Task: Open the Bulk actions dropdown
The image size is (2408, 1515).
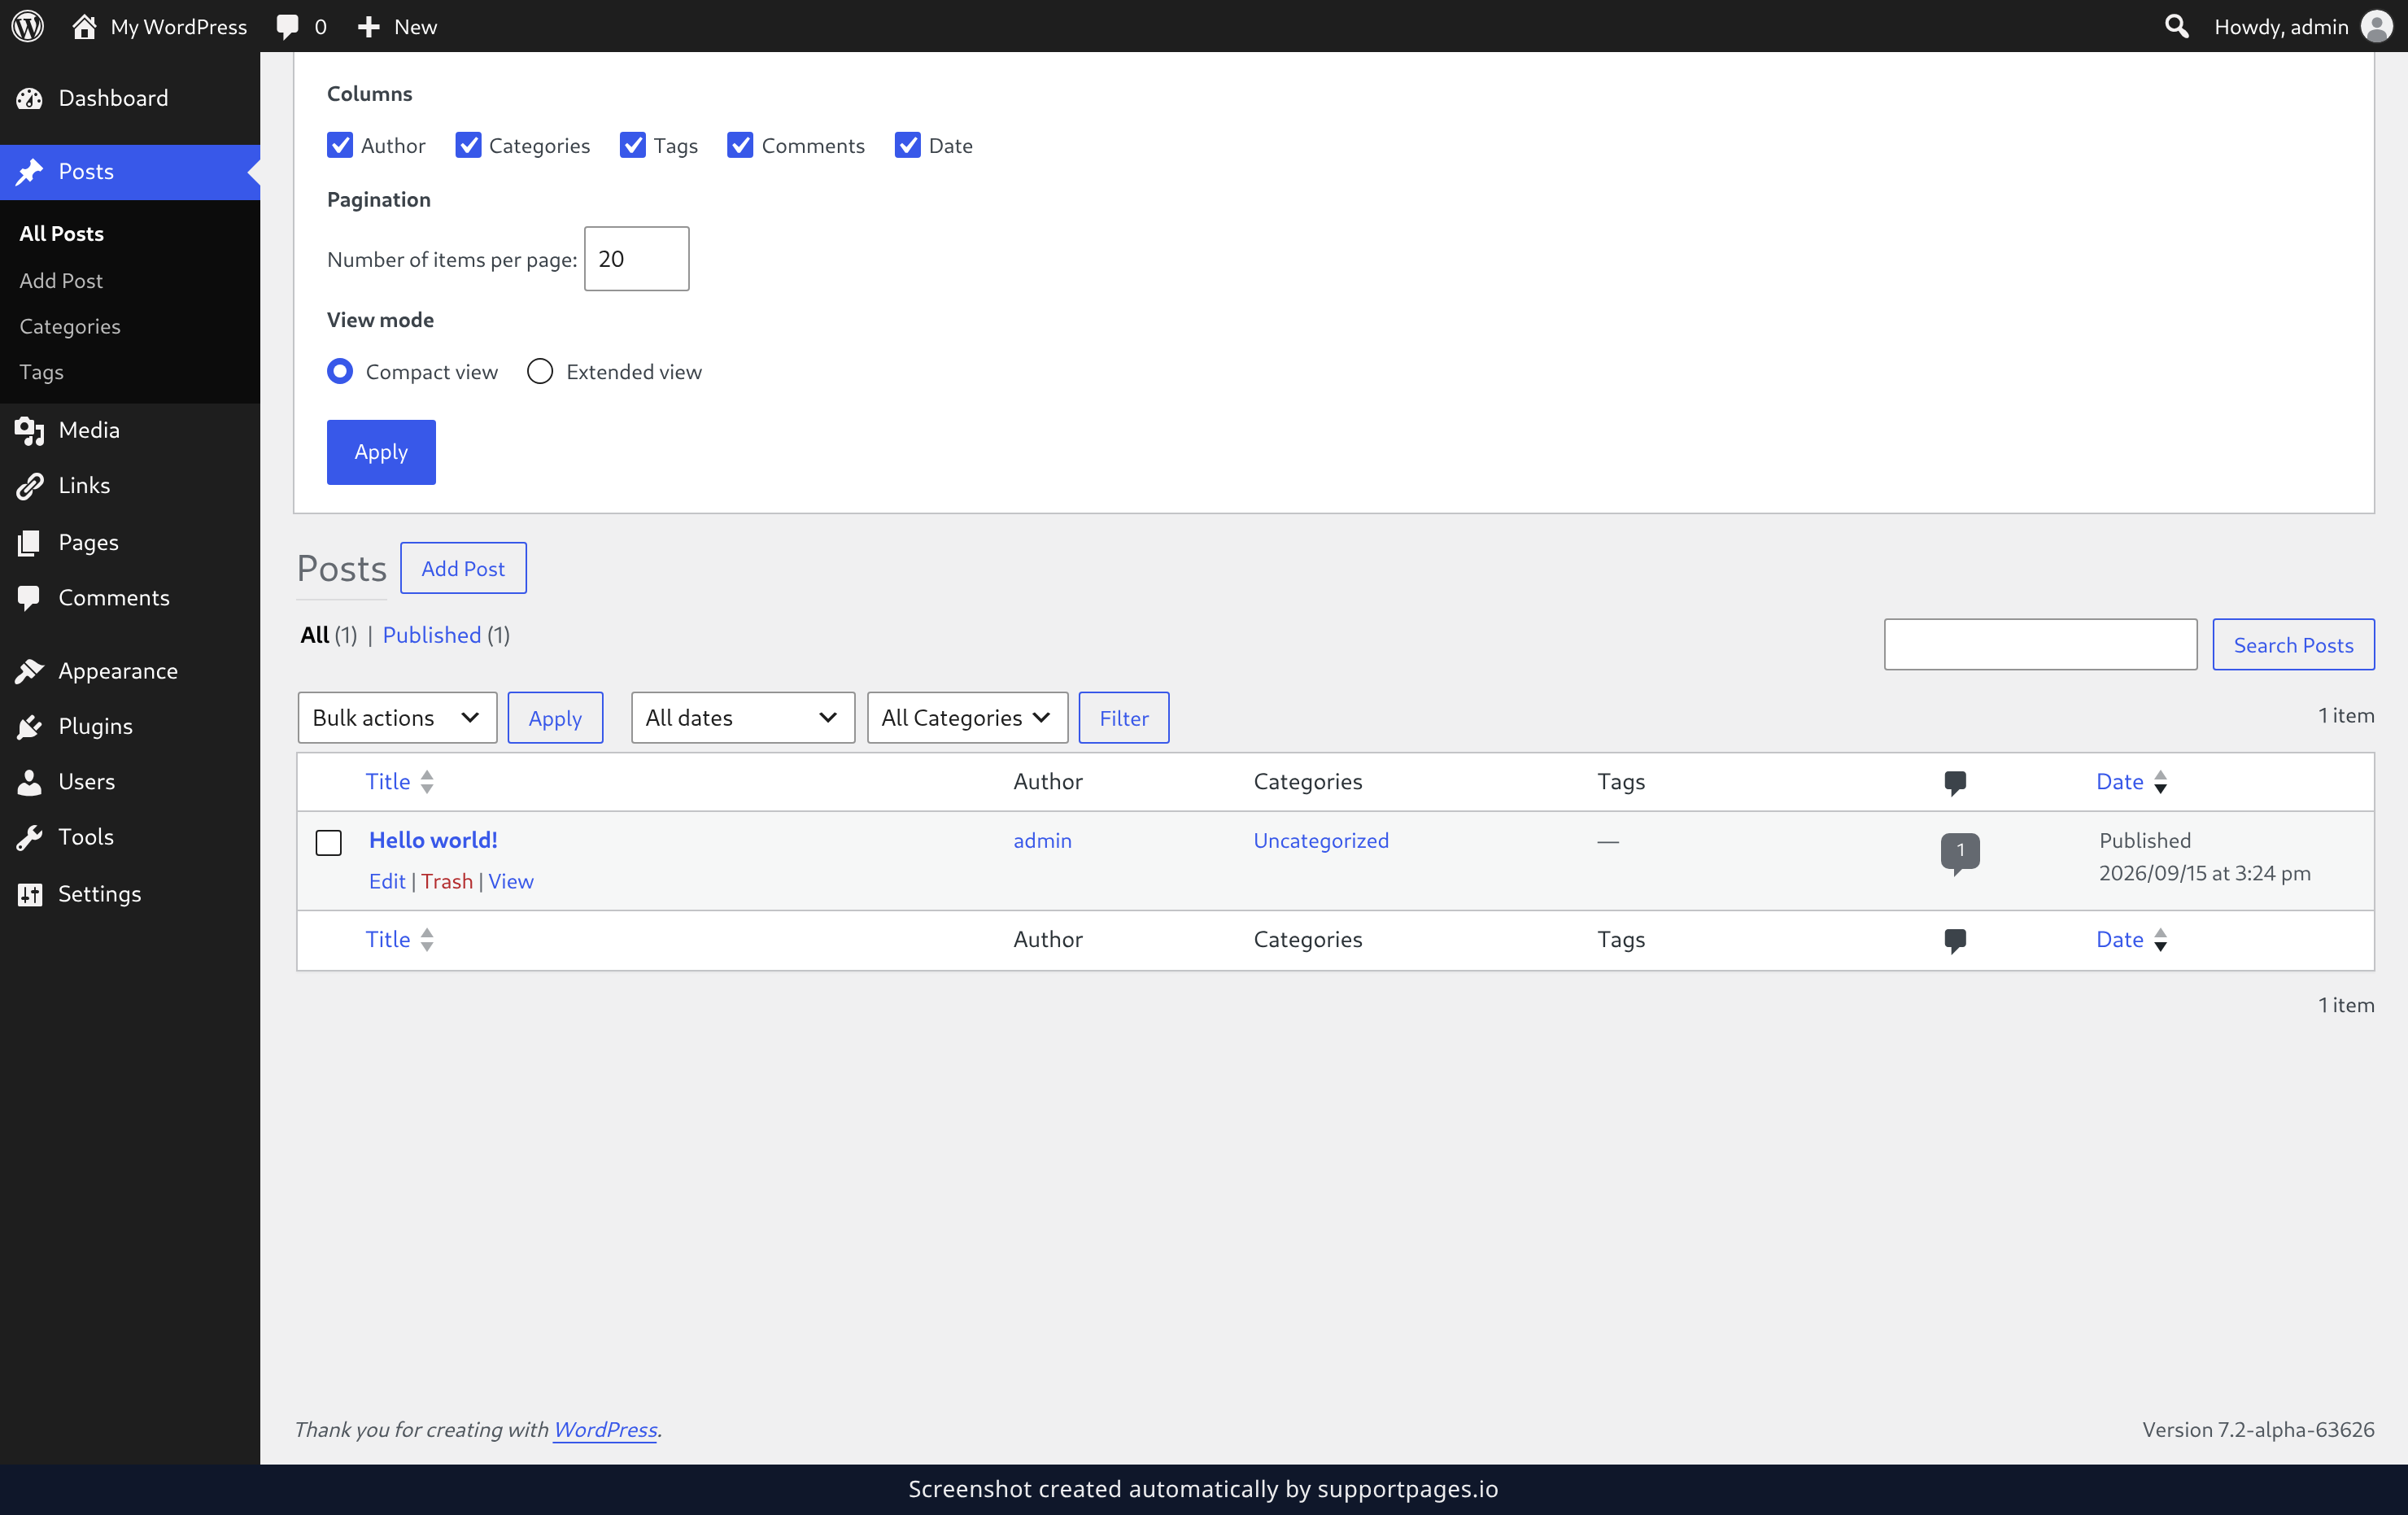Action: (397, 718)
